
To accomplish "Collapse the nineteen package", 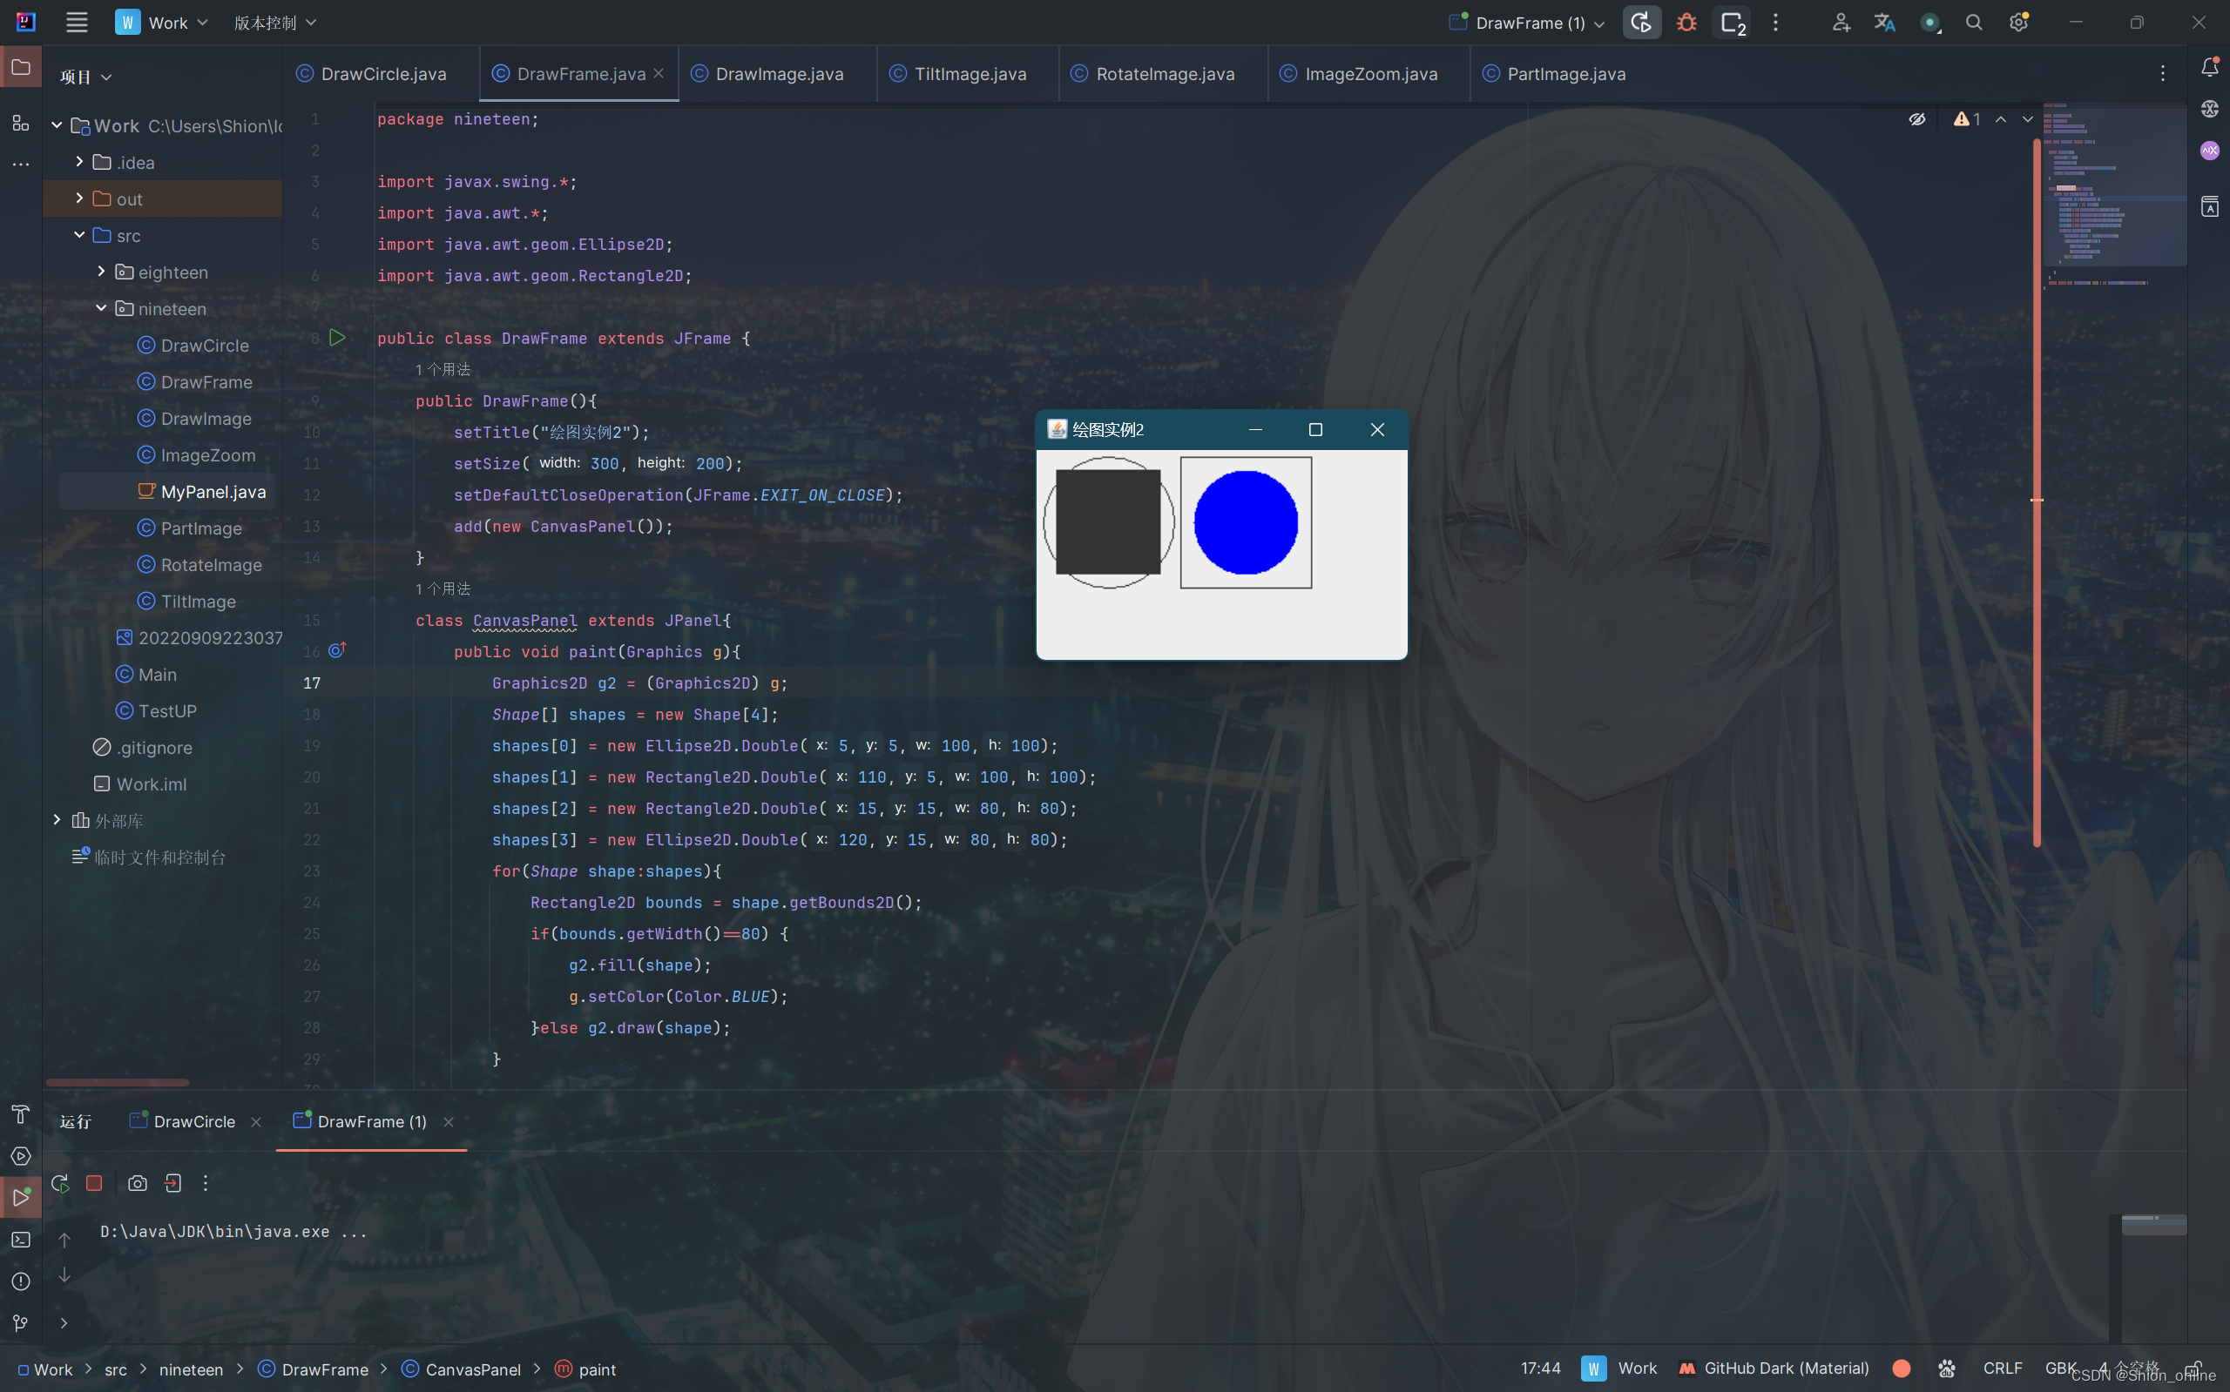I will click(x=101, y=308).
